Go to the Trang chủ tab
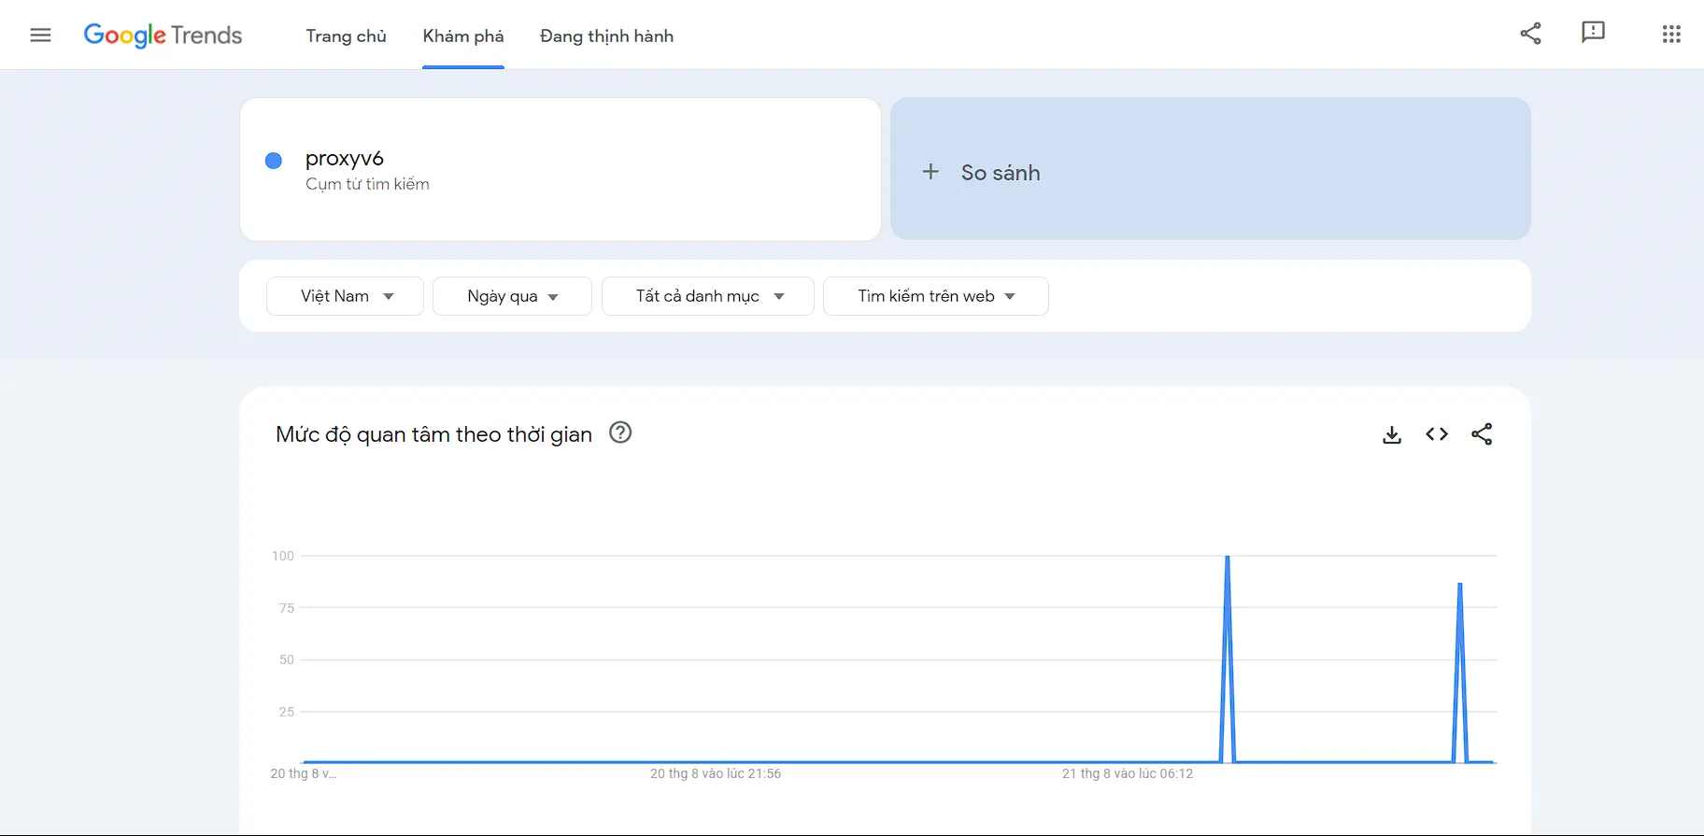Viewport: 1704px width, 836px height. point(346,35)
